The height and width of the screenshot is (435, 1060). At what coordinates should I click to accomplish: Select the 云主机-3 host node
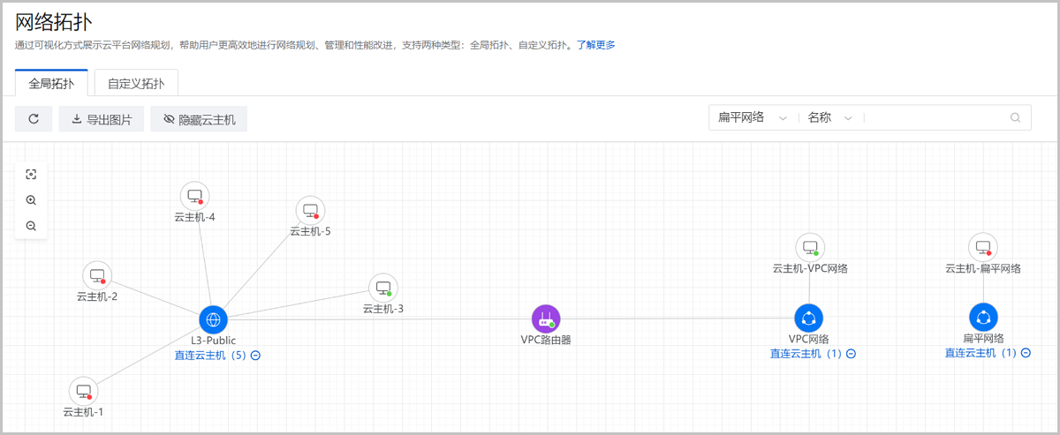pos(382,288)
